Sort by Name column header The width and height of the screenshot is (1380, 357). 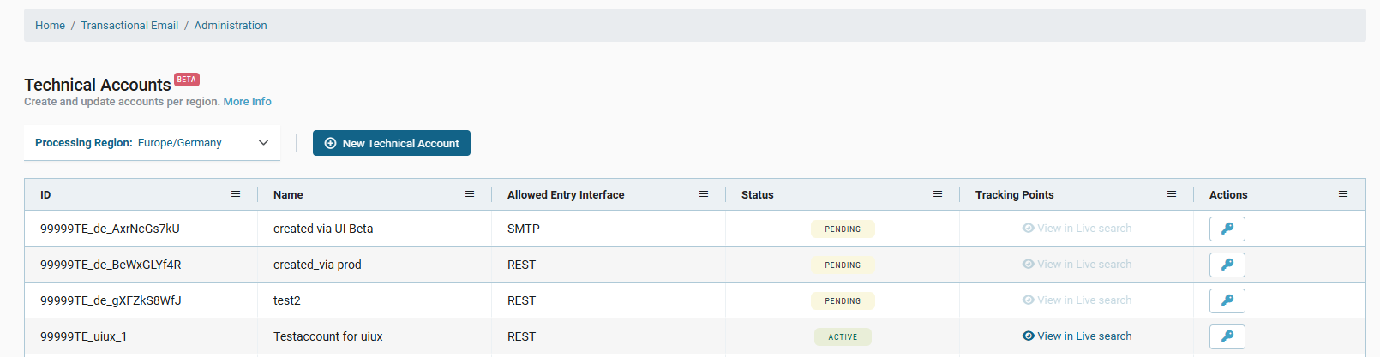(x=288, y=195)
